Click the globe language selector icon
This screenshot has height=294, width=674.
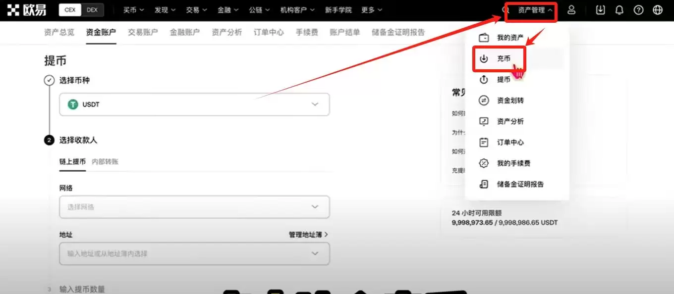[x=658, y=9]
